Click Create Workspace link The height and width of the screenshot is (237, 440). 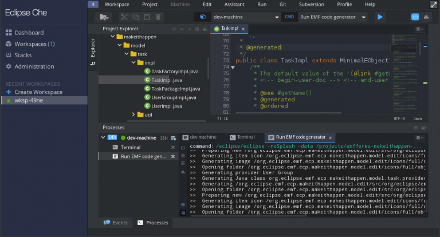[38, 92]
